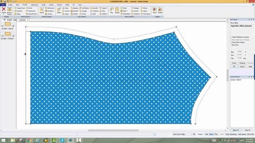This screenshot has height=143, width=255.
Task: Toggle Grid snap in status bar
Action: click(206, 134)
